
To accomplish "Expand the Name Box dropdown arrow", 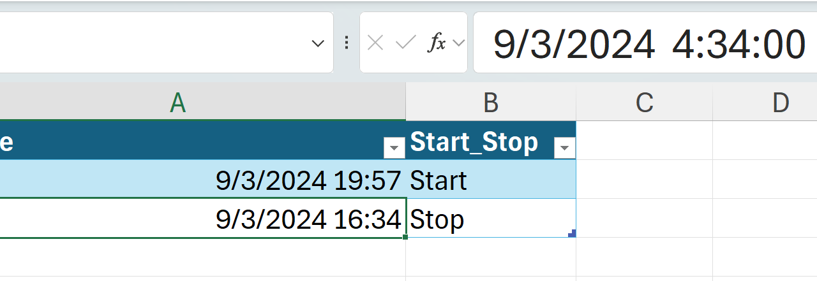I will click(317, 43).
